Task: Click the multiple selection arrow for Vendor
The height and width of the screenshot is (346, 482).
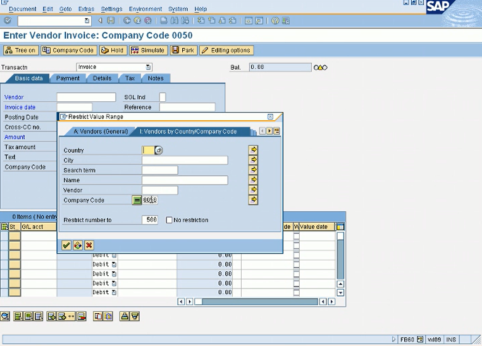Action: (x=253, y=190)
